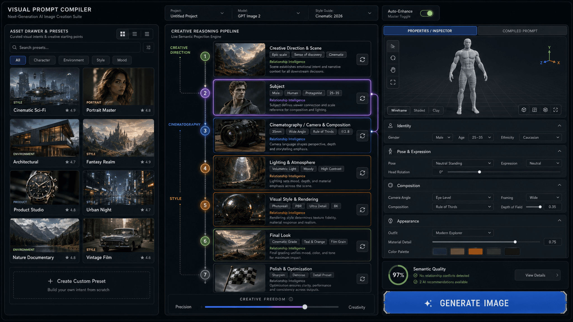Switch asset drawer to grid view
Screen dimensions: 573x322
coord(123,34)
